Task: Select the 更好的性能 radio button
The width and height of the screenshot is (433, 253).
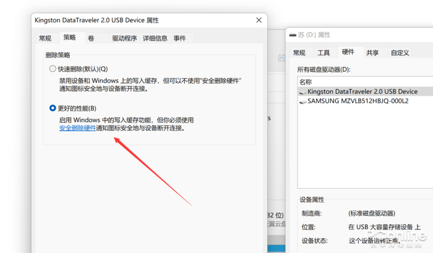Action: click(x=53, y=108)
